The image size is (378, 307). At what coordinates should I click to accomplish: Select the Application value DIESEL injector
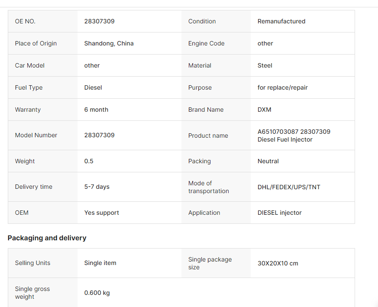click(279, 213)
